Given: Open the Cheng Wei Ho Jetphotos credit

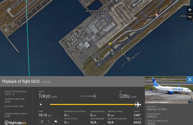Looking at the screenshot, I should click(157, 102).
